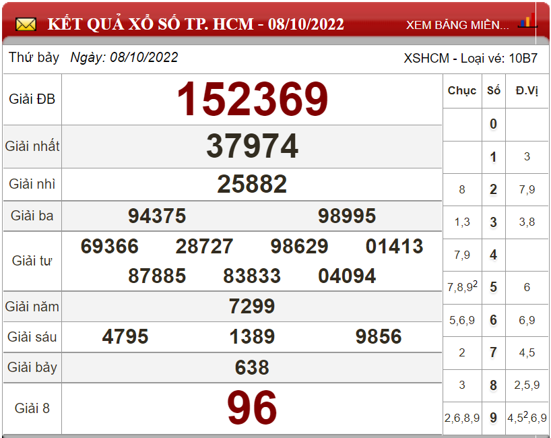The height and width of the screenshot is (438, 551).
Task: Click the Giải 8 row label
Action: [x=32, y=408]
